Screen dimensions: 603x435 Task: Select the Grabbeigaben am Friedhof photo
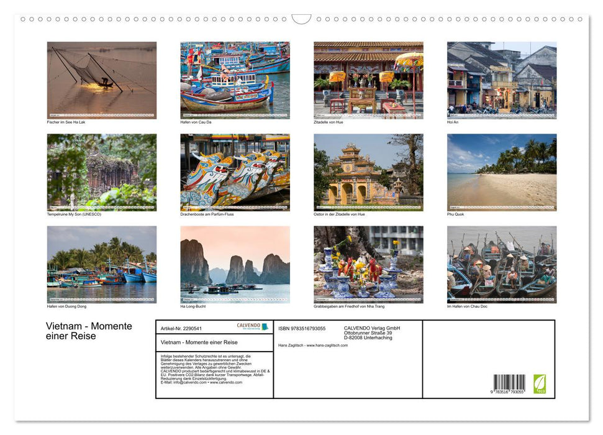click(x=368, y=265)
